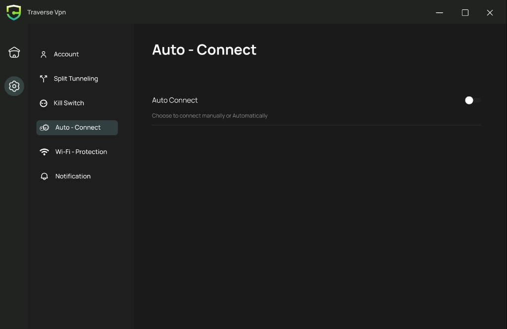Click the Split Tunneling fork icon
The width and height of the screenshot is (507, 329).
(44, 79)
